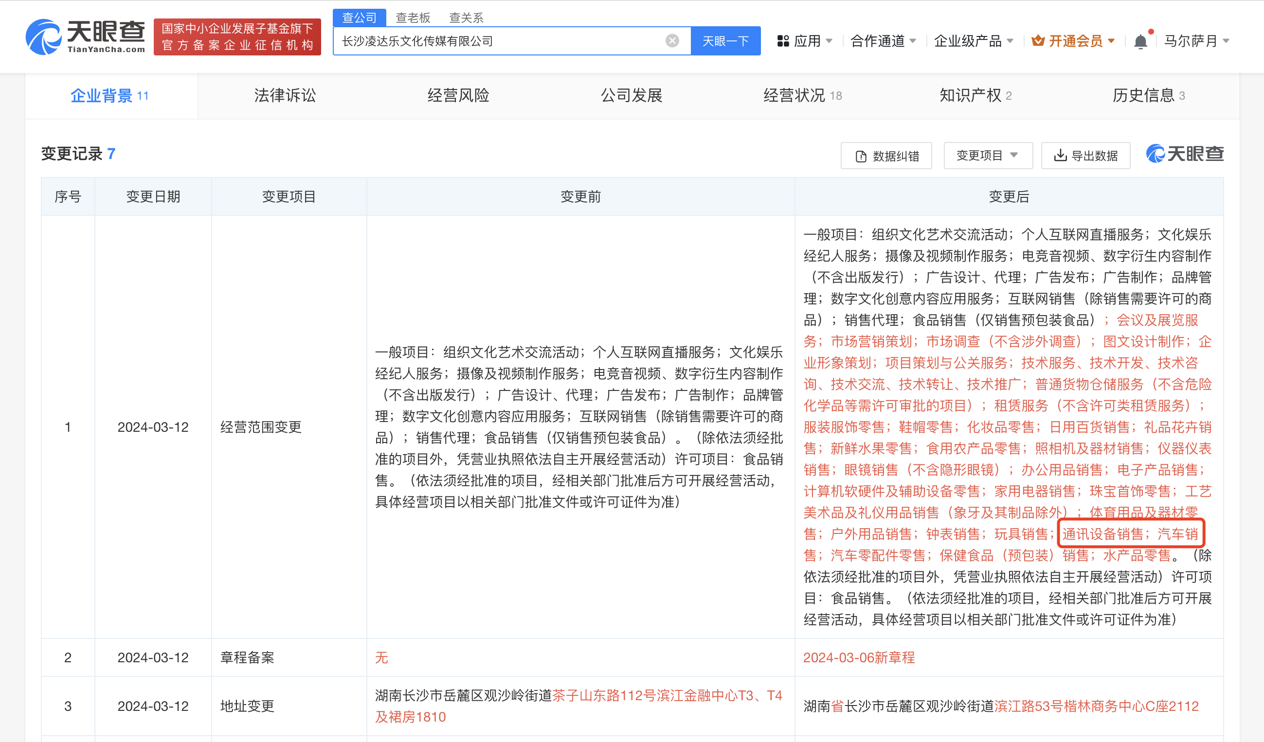Click the 导出数据 download icon button
Screen dimensions: 1264x742
[1085, 156]
